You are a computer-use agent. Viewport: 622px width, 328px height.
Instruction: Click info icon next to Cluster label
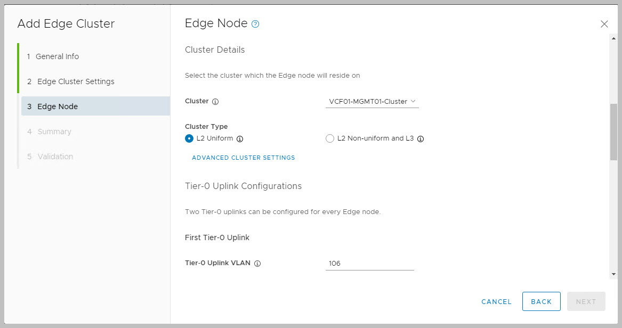point(216,101)
